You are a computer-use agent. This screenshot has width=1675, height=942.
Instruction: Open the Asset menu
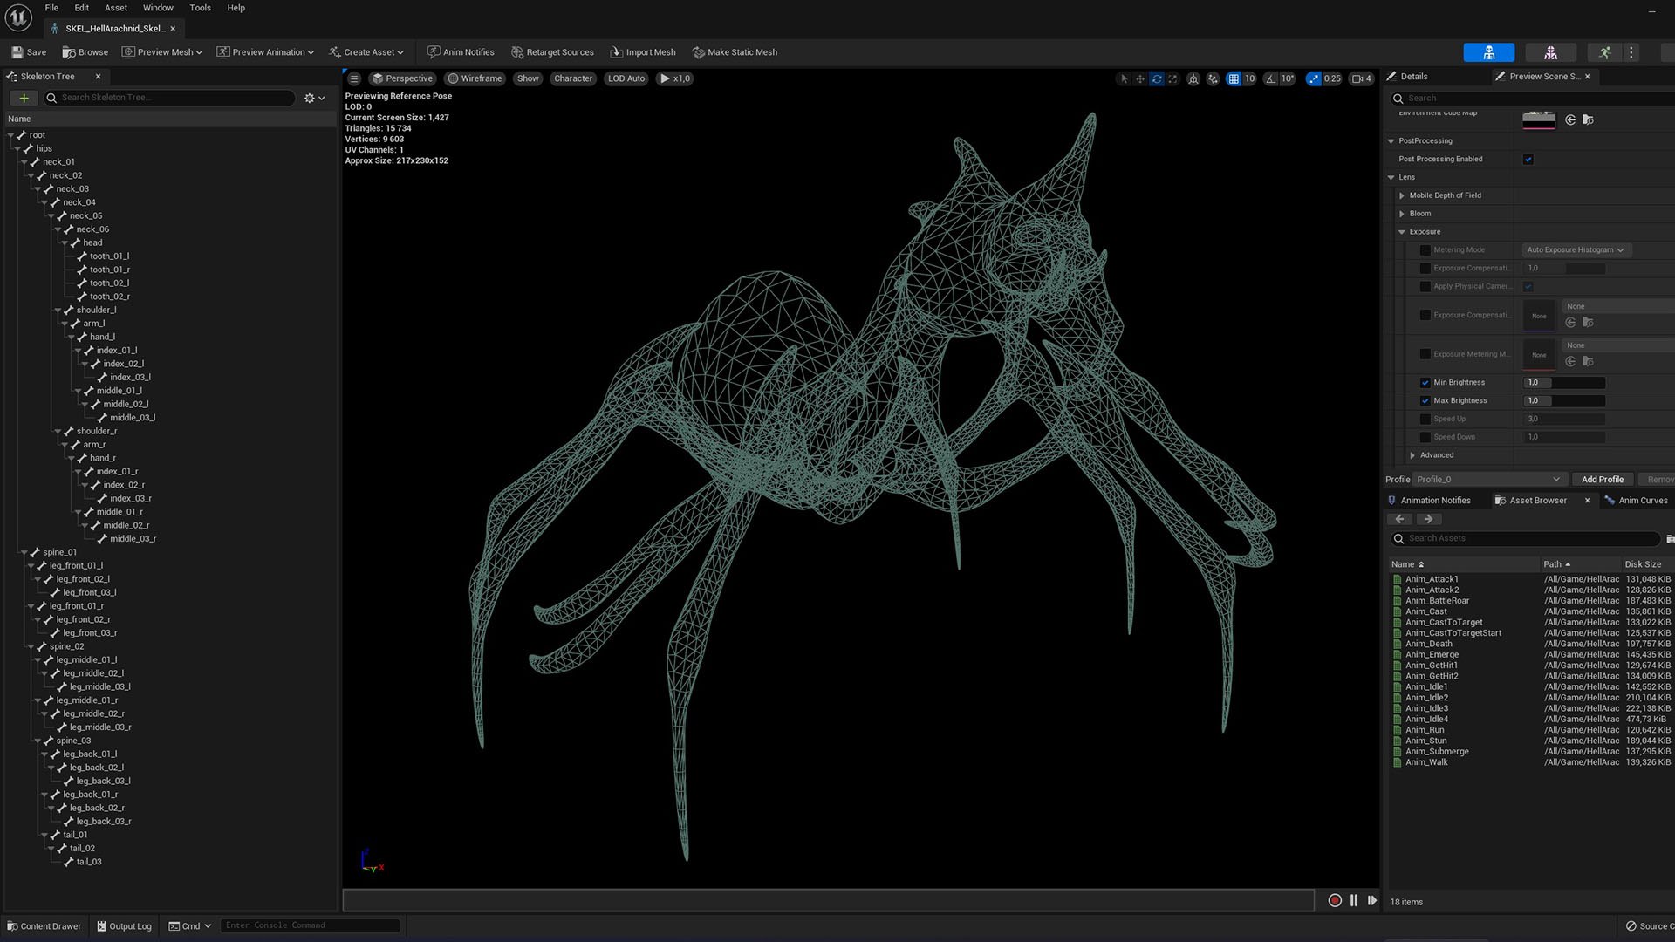click(x=116, y=8)
